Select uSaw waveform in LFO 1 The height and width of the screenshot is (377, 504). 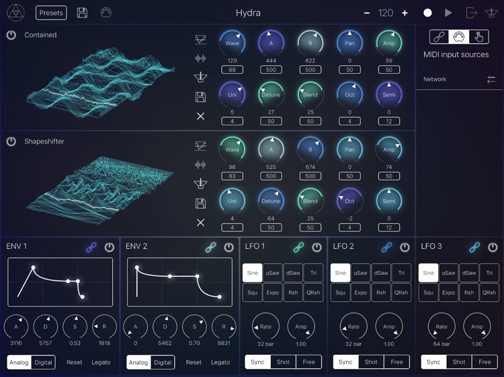273,273
